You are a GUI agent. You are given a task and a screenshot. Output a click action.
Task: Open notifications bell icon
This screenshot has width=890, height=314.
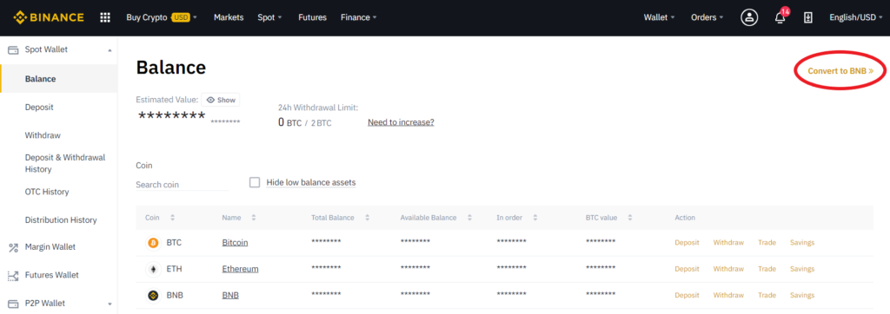(x=780, y=18)
